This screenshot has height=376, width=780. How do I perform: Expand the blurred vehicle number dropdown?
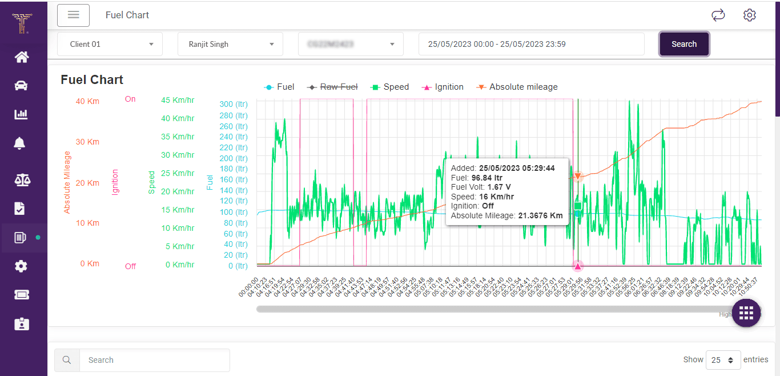click(351, 44)
